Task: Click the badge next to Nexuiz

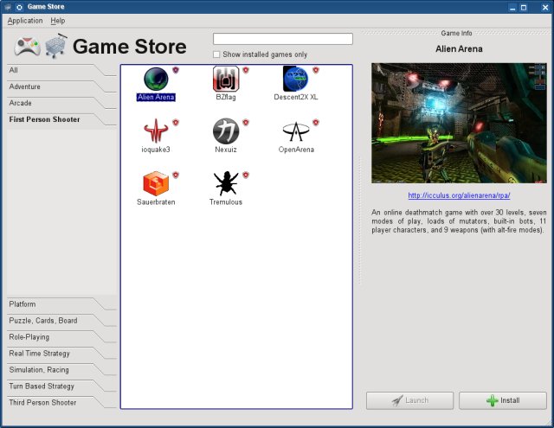Action: (x=246, y=123)
